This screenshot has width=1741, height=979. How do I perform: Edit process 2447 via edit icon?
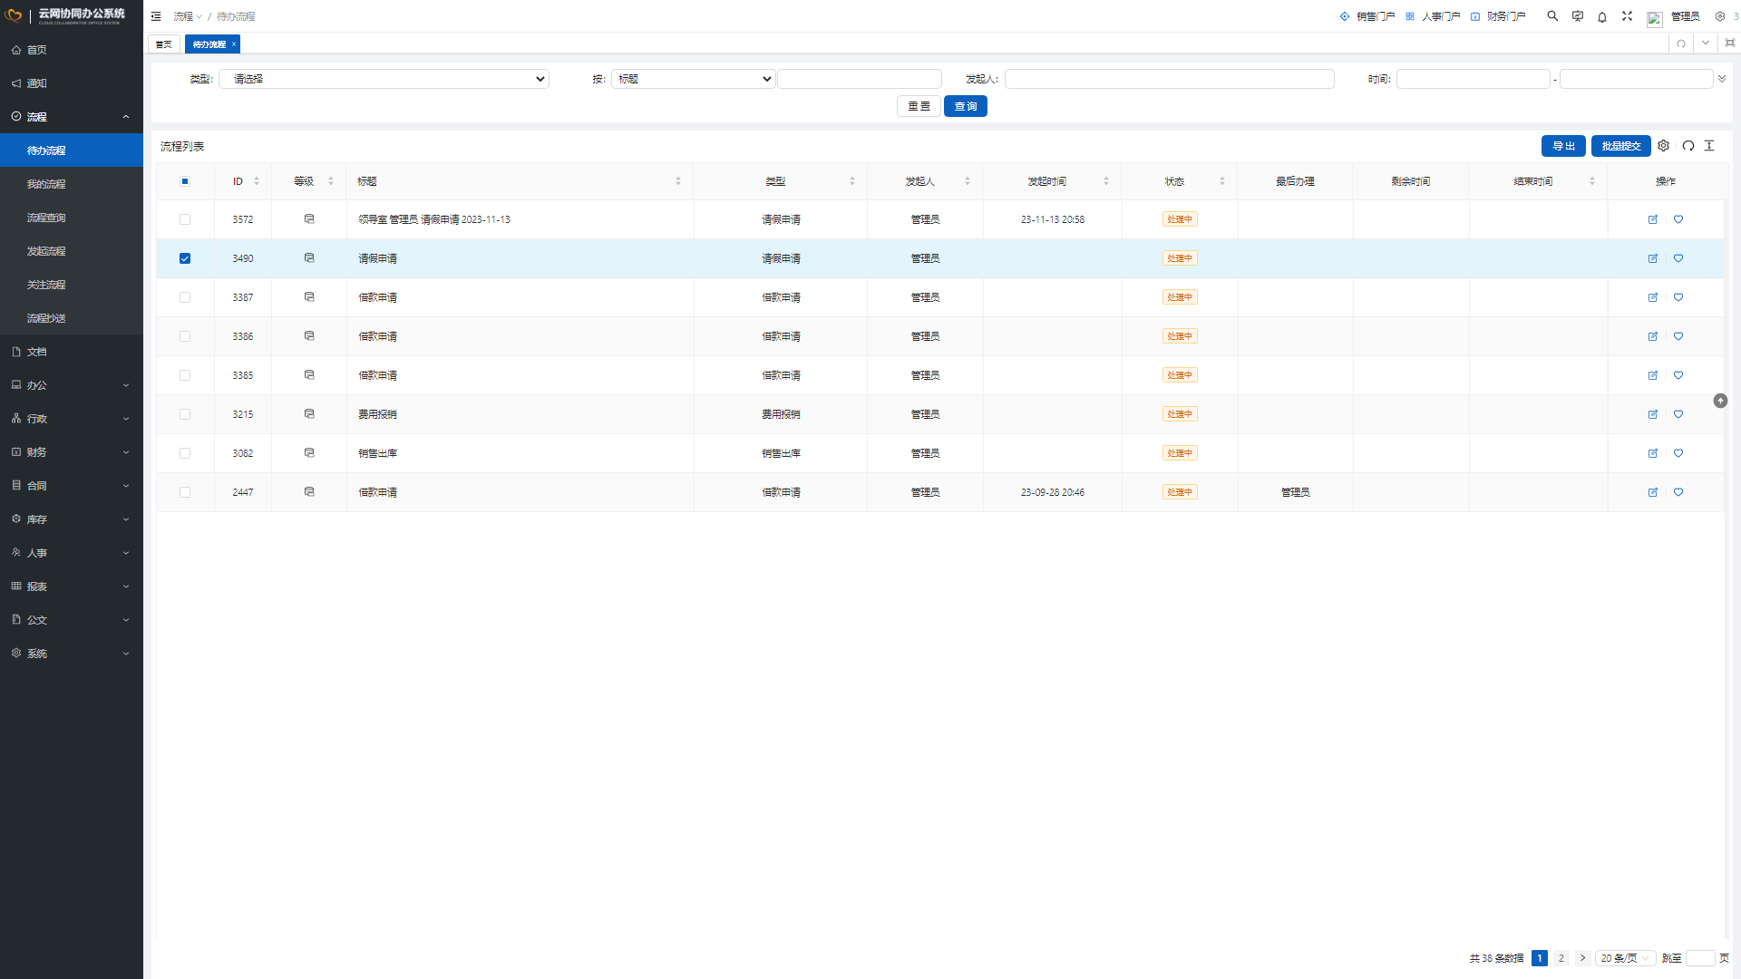coord(1653,492)
